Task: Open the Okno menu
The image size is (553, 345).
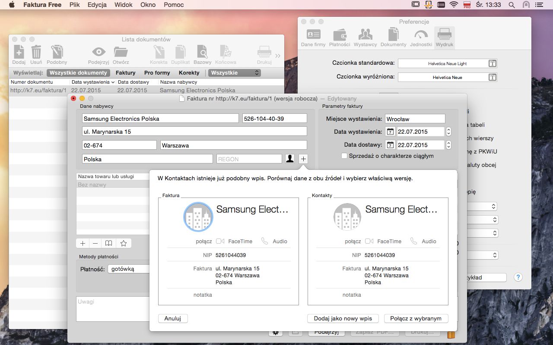Action: [148, 5]
